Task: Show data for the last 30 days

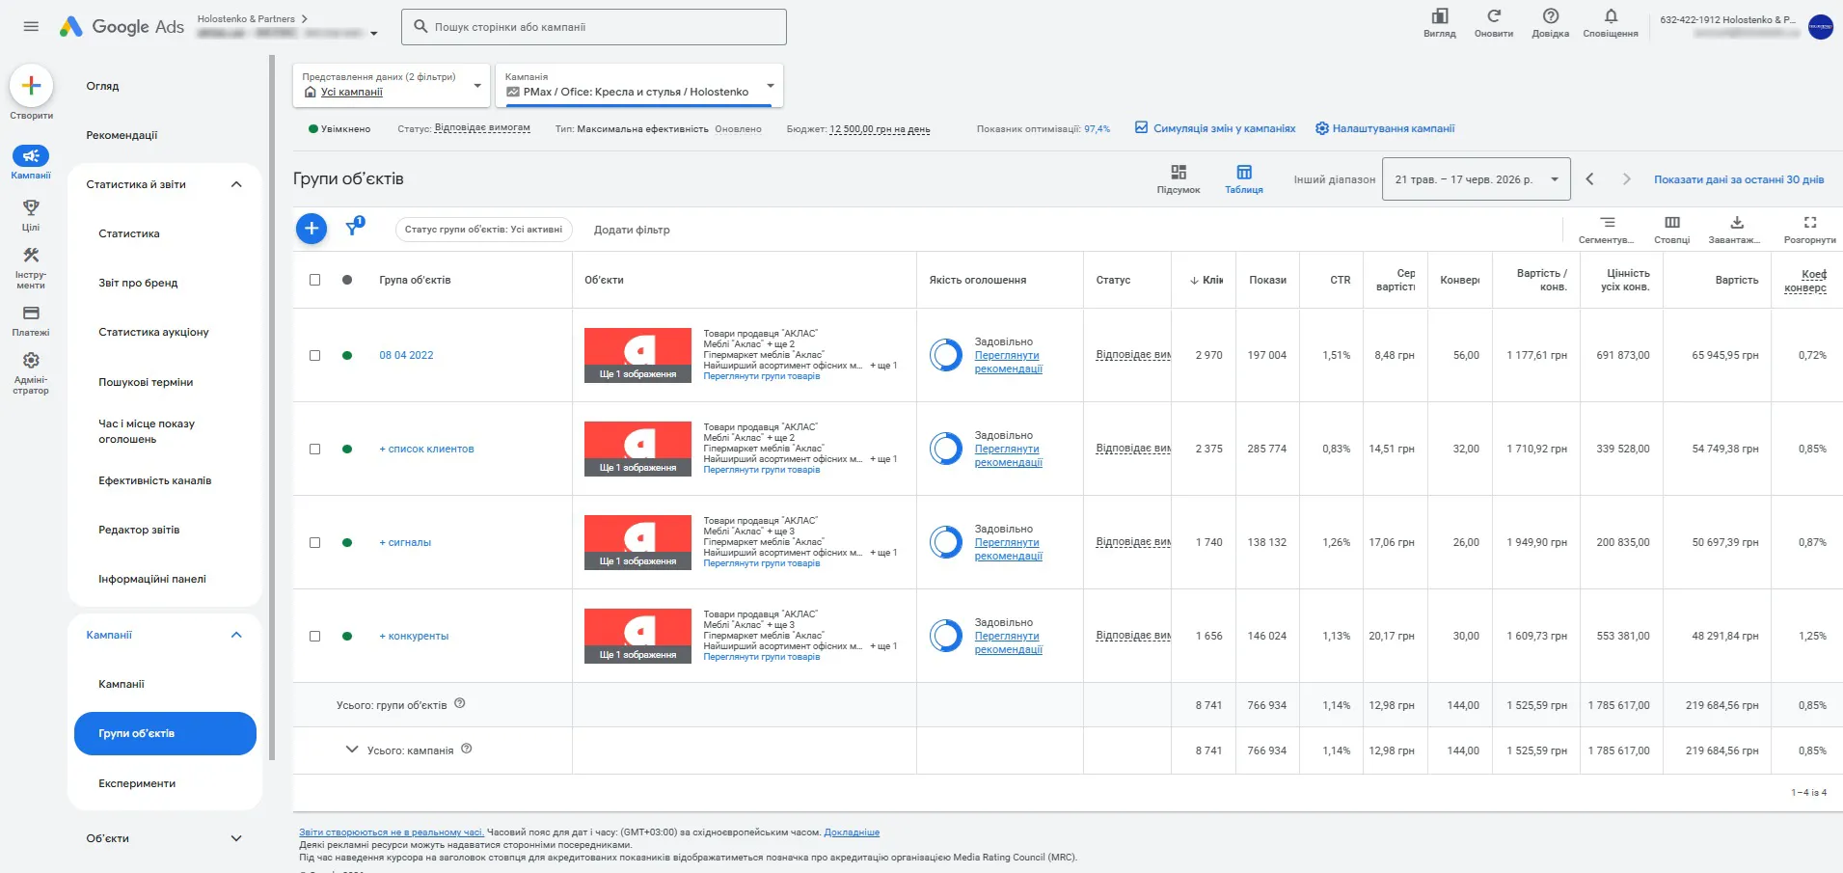Action: click(1739, 179)
